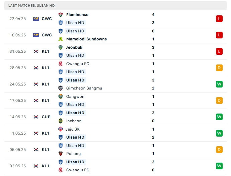The height and width of the screenshot is (176, 231).
Task: Click the Fluminense team crest icon
Action: [61, 15]
